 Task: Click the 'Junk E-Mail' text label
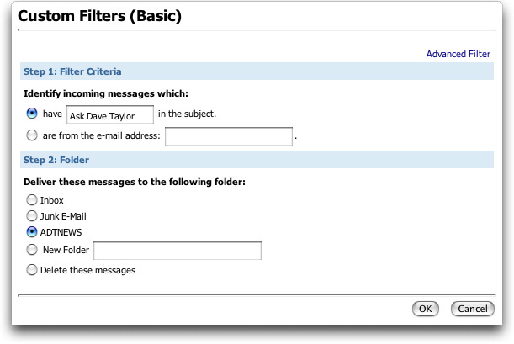coord(63,216)
